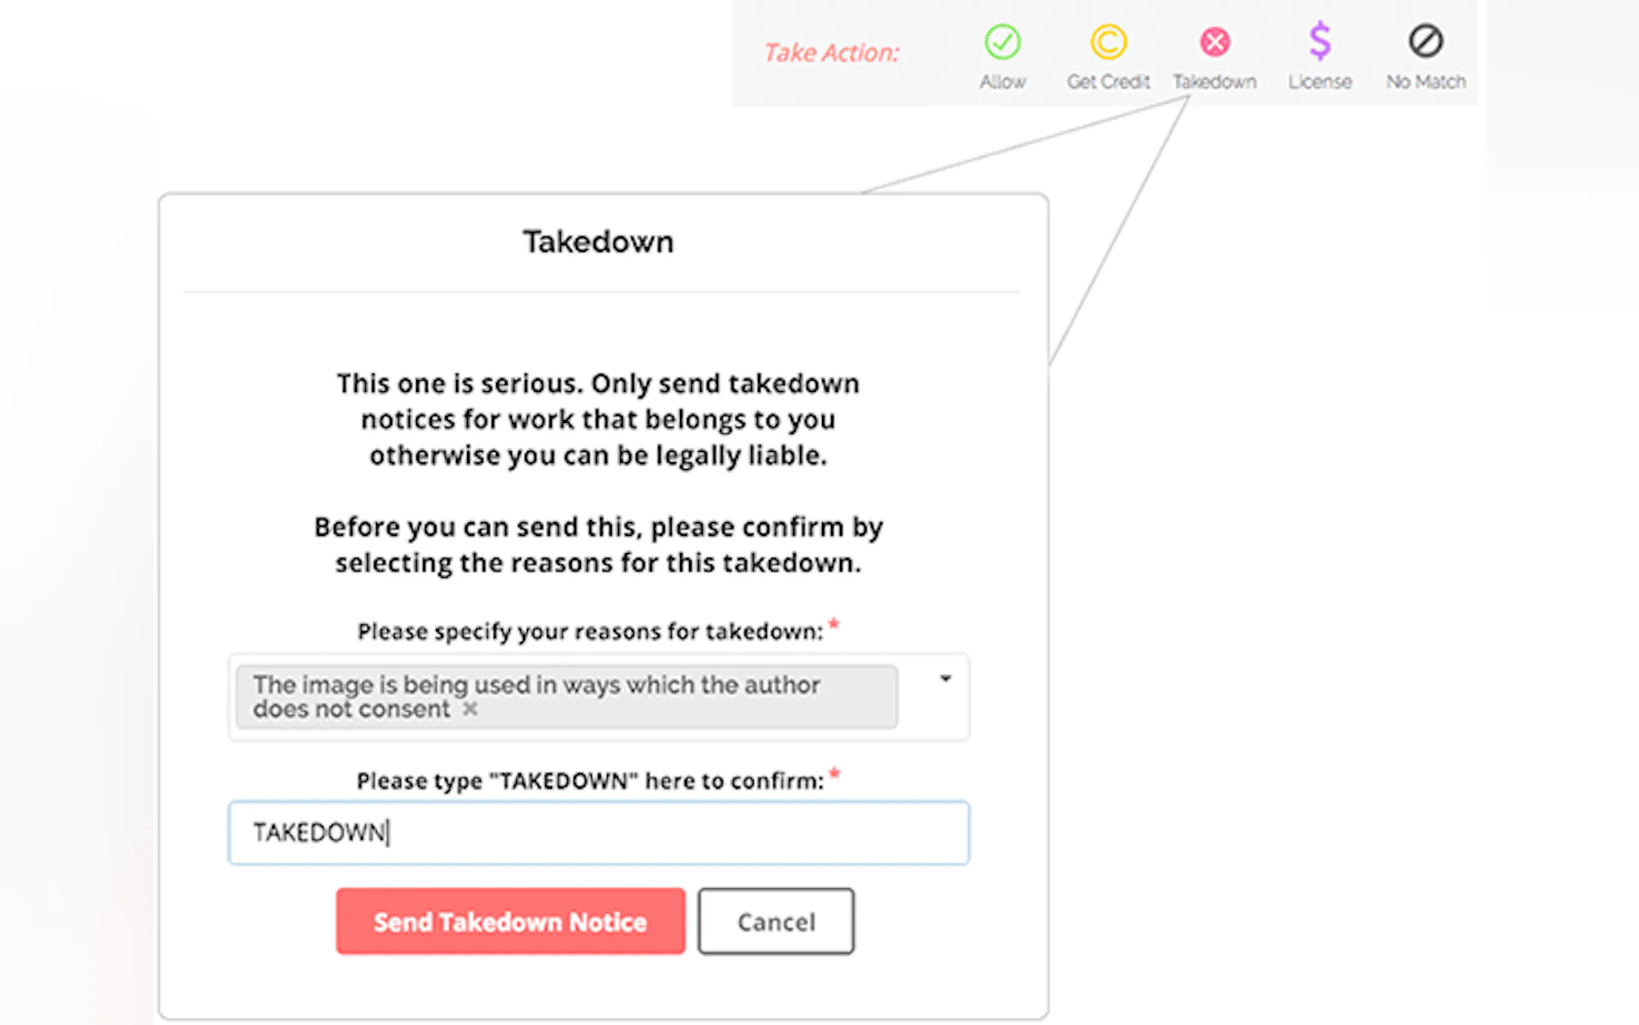This screenshot has height=1025, width=1639.
Task: Select the "Get Credit" text label
Action: (x=1109, y=82)
